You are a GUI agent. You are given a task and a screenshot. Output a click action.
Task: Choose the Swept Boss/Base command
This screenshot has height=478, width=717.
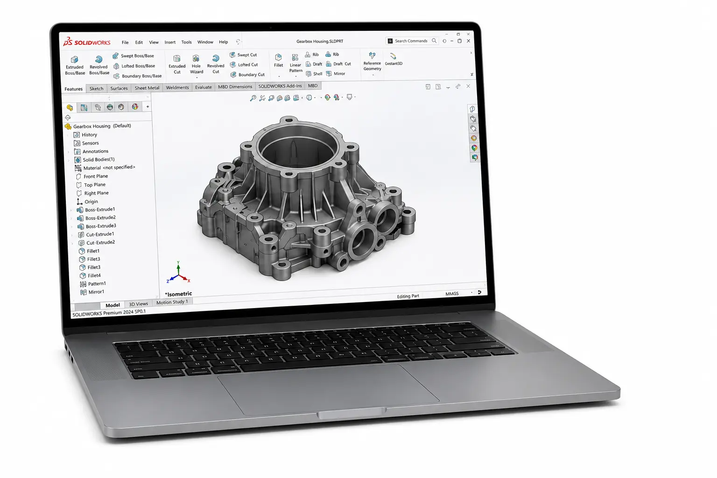click(x=133, y=56)
